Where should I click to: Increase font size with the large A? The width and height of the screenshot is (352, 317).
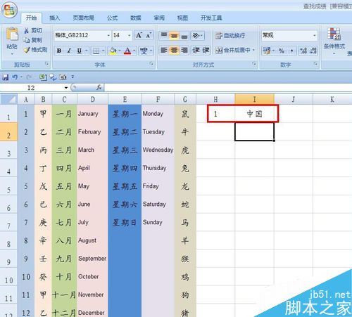[139, 35]
